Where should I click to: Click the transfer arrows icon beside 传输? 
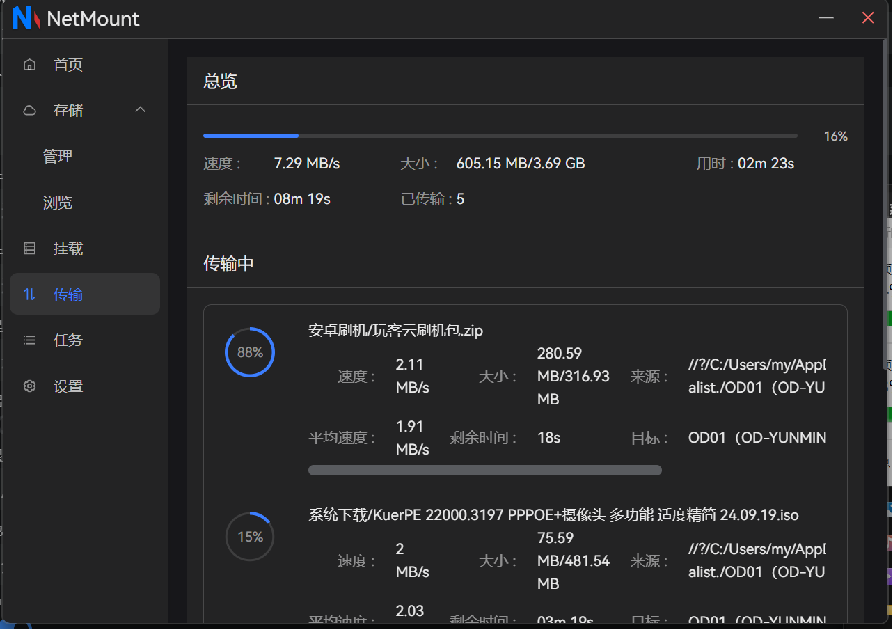(x=29, y=294)
